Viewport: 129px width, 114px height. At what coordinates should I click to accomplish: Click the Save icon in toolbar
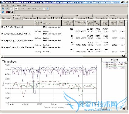3,8
